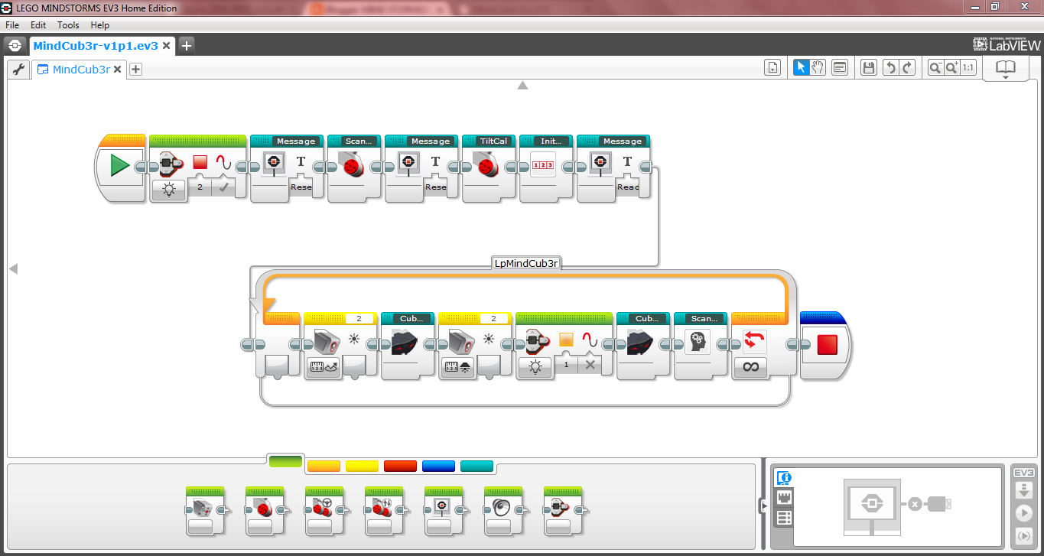This screenshot has height=556, width=1044.
Task: Pick the Large Motor block from palette
Action: [265, 510]
